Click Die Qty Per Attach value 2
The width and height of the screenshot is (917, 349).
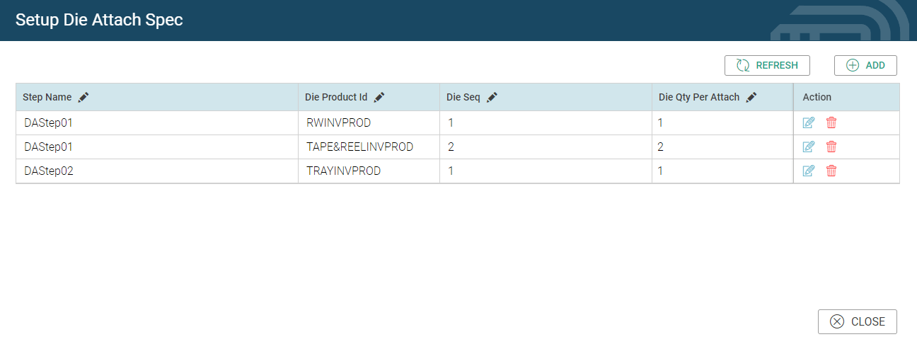661,147
